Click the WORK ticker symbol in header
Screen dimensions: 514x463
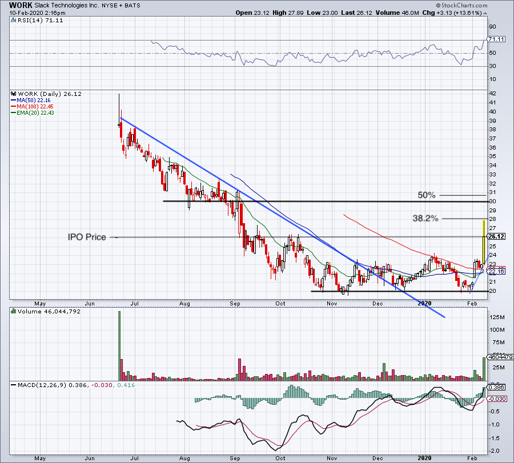click(21, 5)
